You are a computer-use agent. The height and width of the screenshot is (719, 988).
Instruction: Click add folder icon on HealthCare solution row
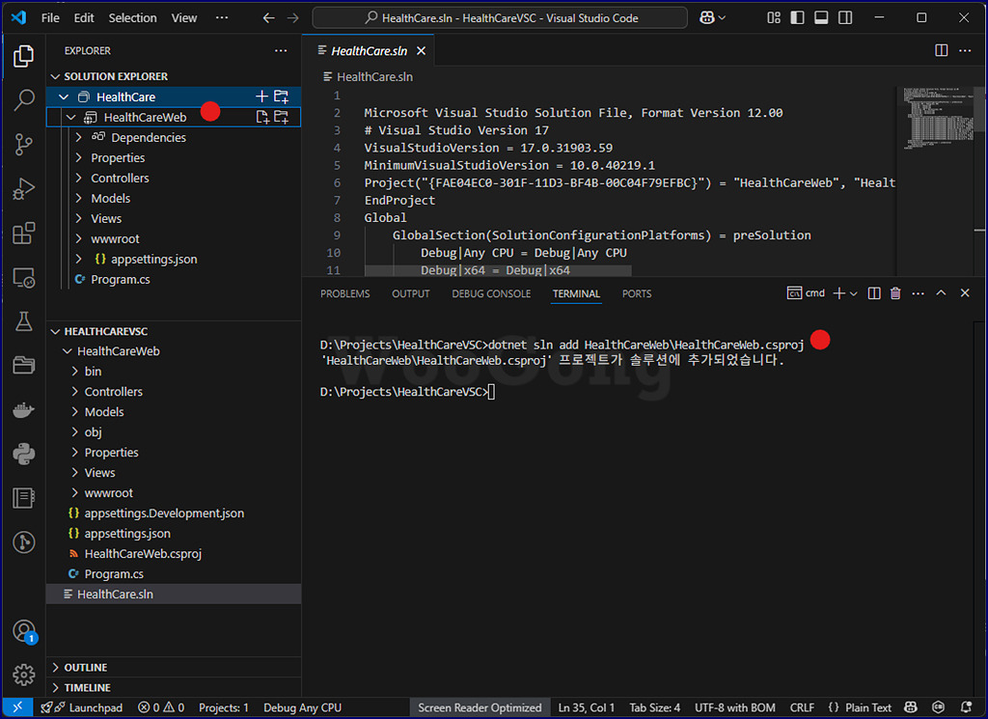click(x=281, y=97)
